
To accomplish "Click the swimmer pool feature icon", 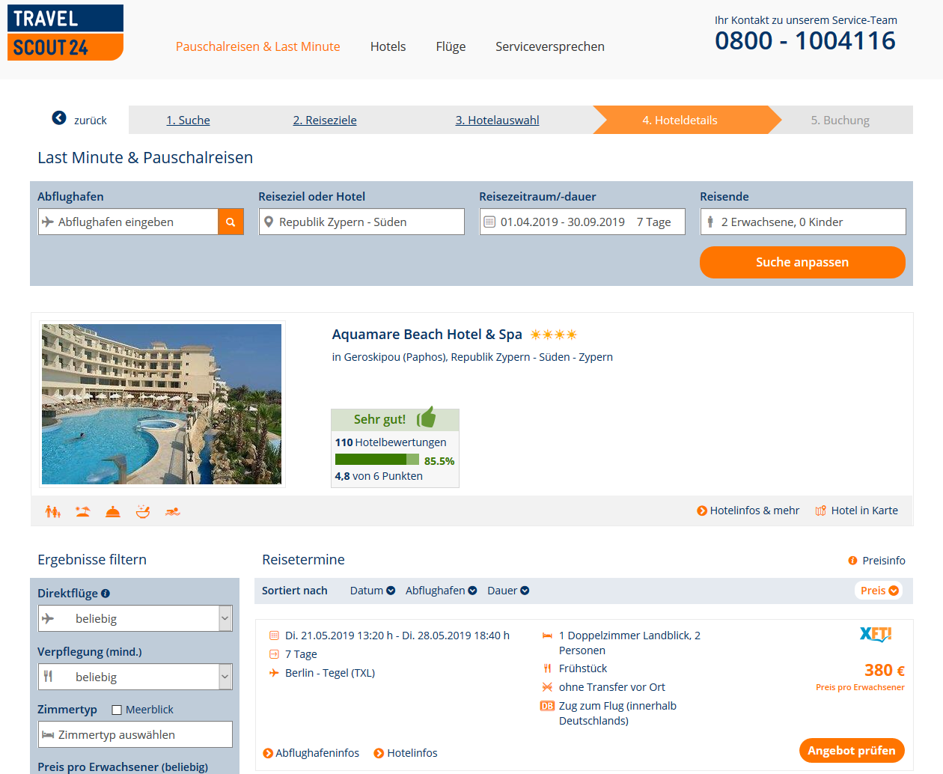I will coord(173,511).
